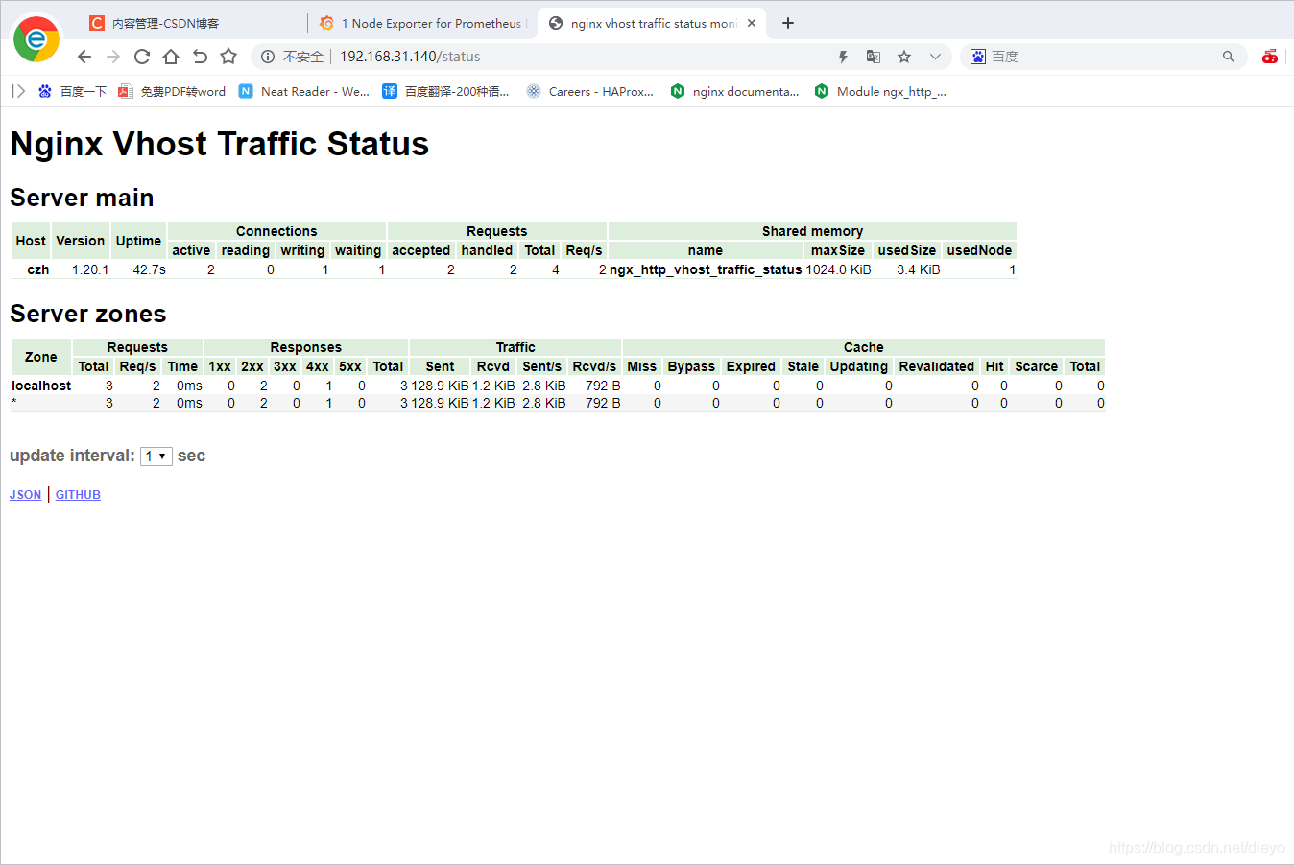Click the 1.20.1 version value

coord(90,269)
